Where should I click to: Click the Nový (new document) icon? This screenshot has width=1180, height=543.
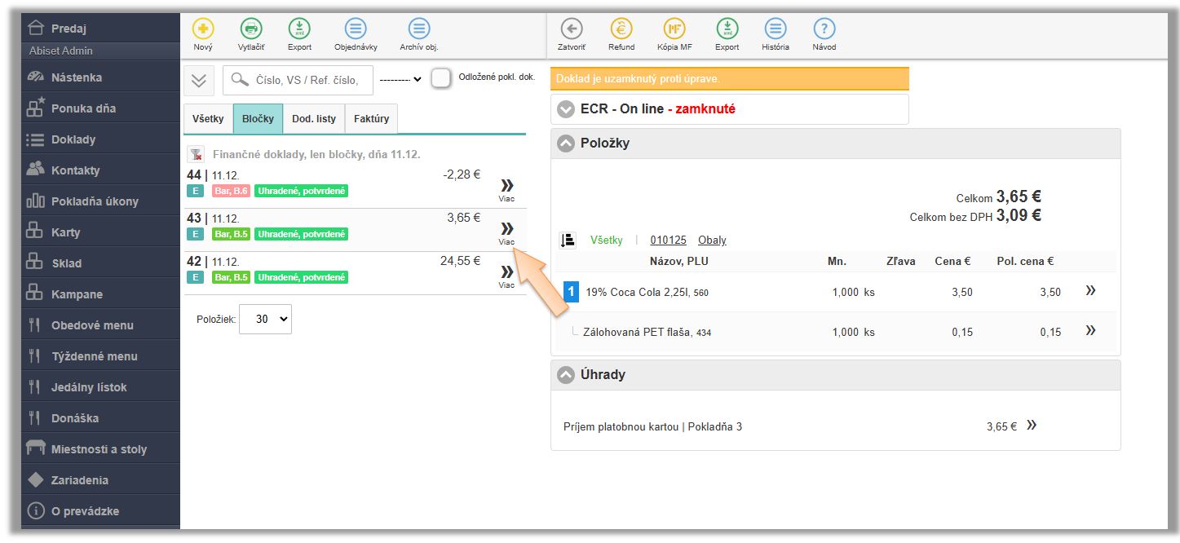[x=203, y=29]
